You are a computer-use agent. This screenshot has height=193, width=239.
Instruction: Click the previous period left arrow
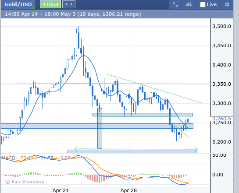(x=67, y=4)
